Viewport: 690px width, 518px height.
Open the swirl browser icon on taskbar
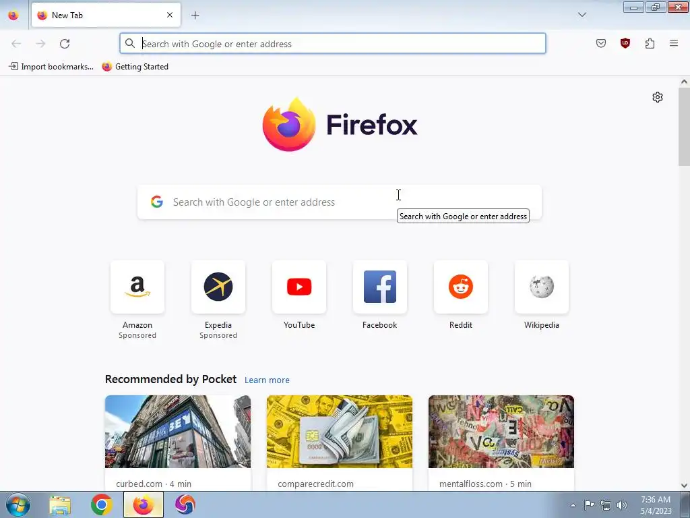185,505
